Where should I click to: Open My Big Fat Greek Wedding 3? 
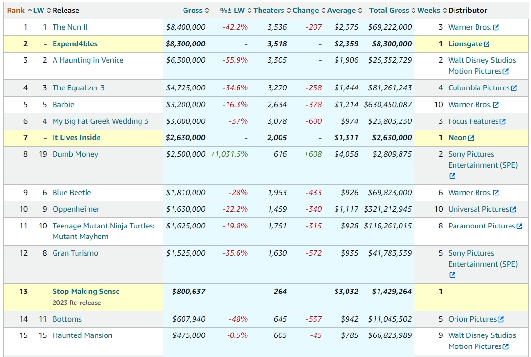[x=100, y=121]
